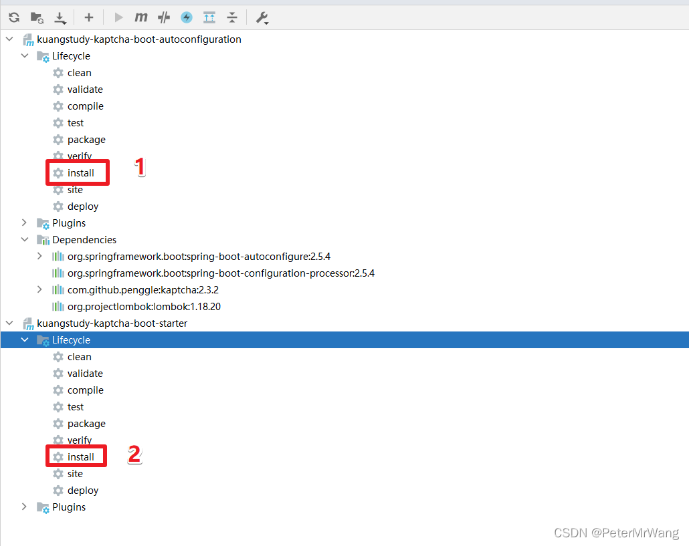Expand com.github.penggle:kaptcha:2.3.2 dependency
This screenshot has width=689, height=546.
[x=39, y=289]
